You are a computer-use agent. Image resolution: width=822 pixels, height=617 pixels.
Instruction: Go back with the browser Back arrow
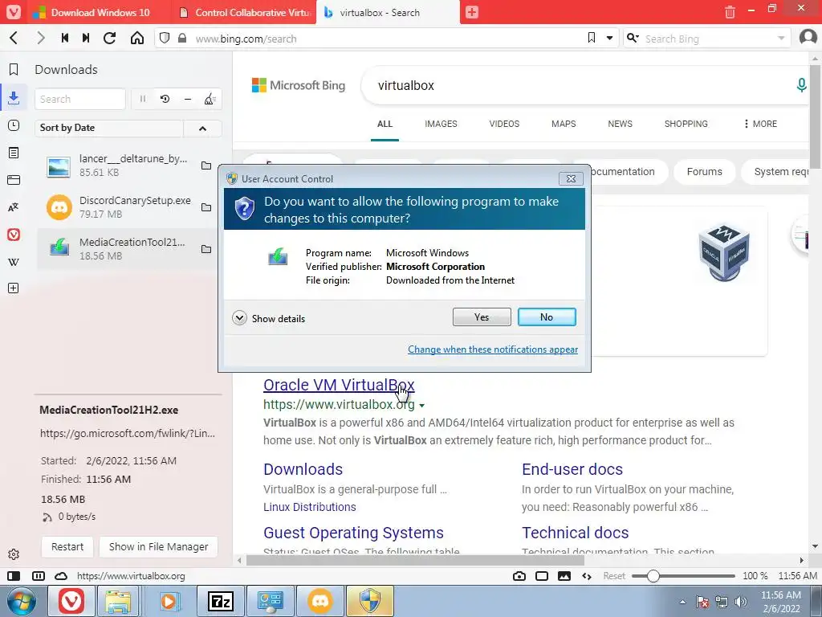pos(14,38)
